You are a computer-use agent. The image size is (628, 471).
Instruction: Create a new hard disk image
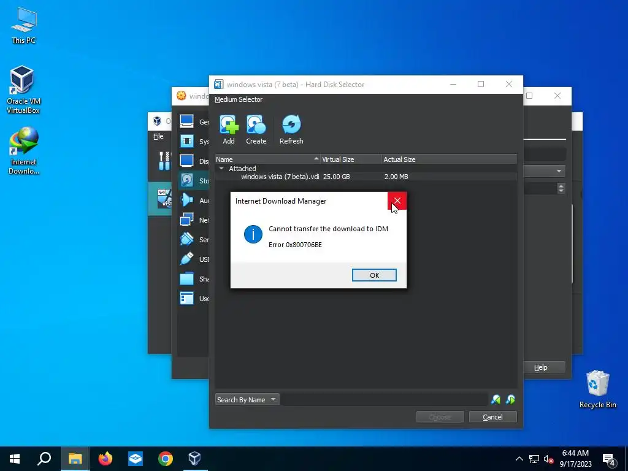[x=256, y=129]
